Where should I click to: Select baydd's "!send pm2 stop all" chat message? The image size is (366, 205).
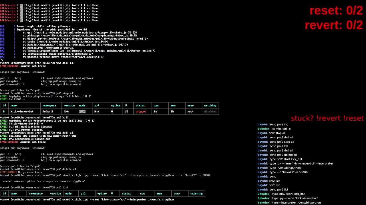click(276, 142)
